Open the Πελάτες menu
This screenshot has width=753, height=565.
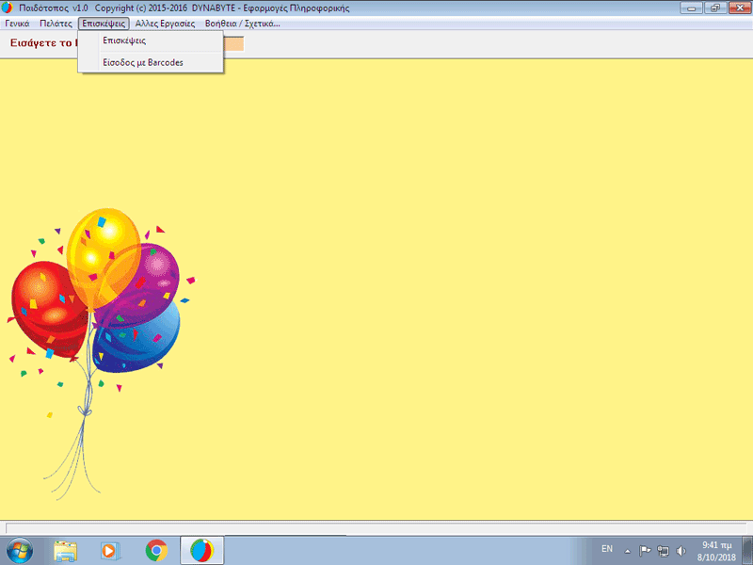click(x=56, y=24)
